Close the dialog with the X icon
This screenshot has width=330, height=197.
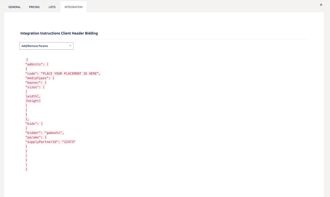(x=321, y=5)
